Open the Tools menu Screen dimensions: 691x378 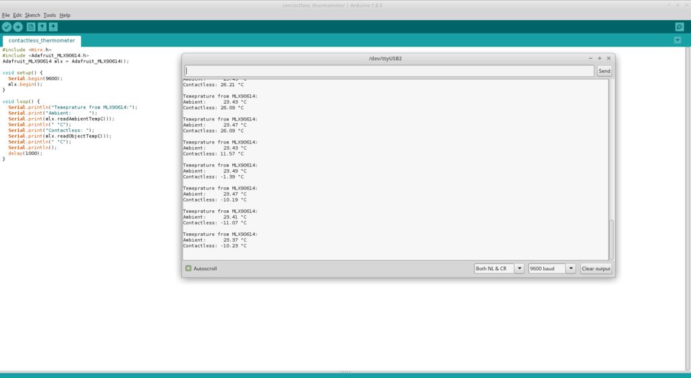coord(50,15)
